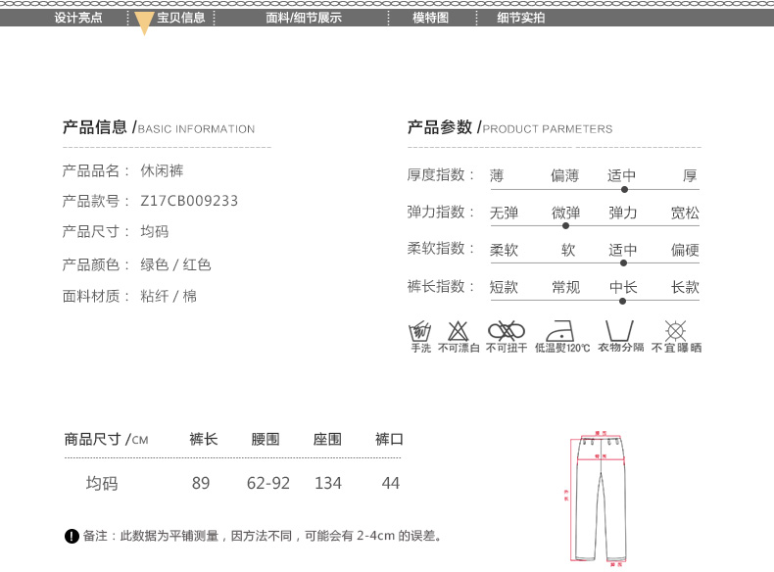Click the do-not-bleach triangle icon

click(x=458, y=330)
